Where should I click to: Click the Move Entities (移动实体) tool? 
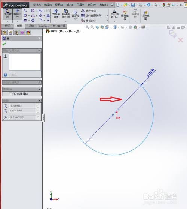coord(89,21)
